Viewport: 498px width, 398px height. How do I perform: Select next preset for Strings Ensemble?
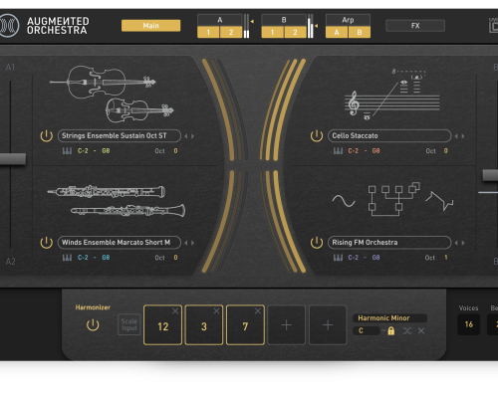192,136
